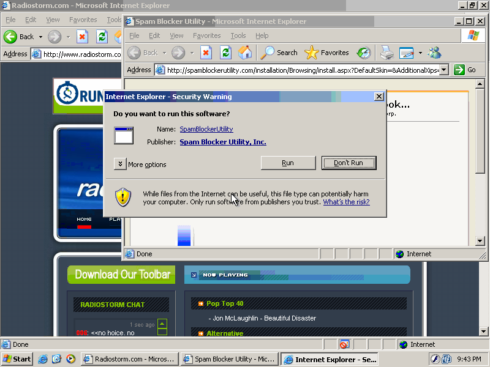Image resolution: width=490 pixels, height=367 pixels.
Task: Click Download Our Toolbar on Radiostorm page
Action: 121,275
